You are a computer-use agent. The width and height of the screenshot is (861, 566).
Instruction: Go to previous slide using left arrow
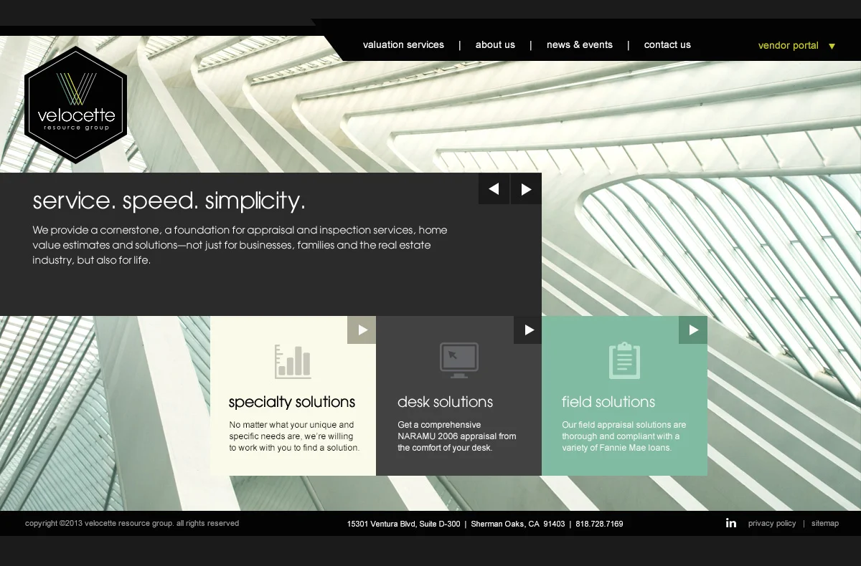point(494,188)
